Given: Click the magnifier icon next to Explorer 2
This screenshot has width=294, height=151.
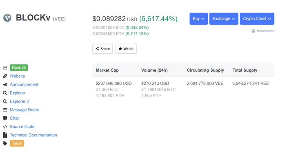Looking at the screenshot, I should click(x=5, y=101).
